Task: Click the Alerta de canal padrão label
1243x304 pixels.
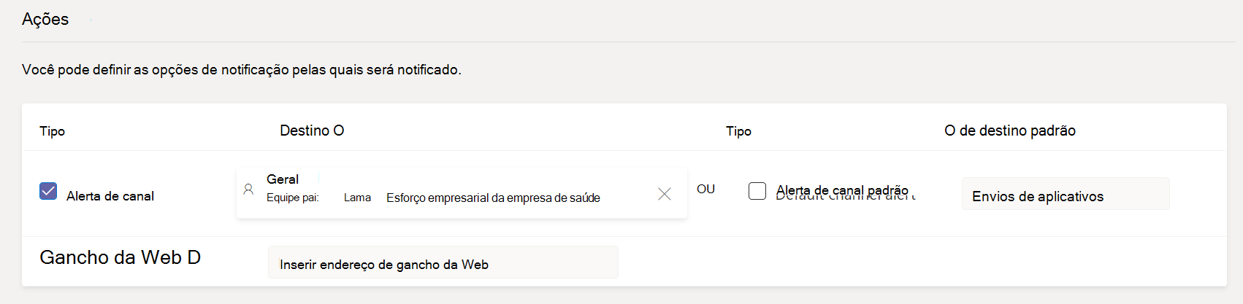Action: [842, 191]
